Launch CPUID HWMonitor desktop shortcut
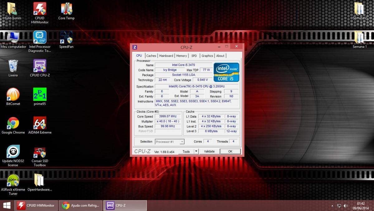Viewport: 374px width, 211px height. (x=40, y=13)
